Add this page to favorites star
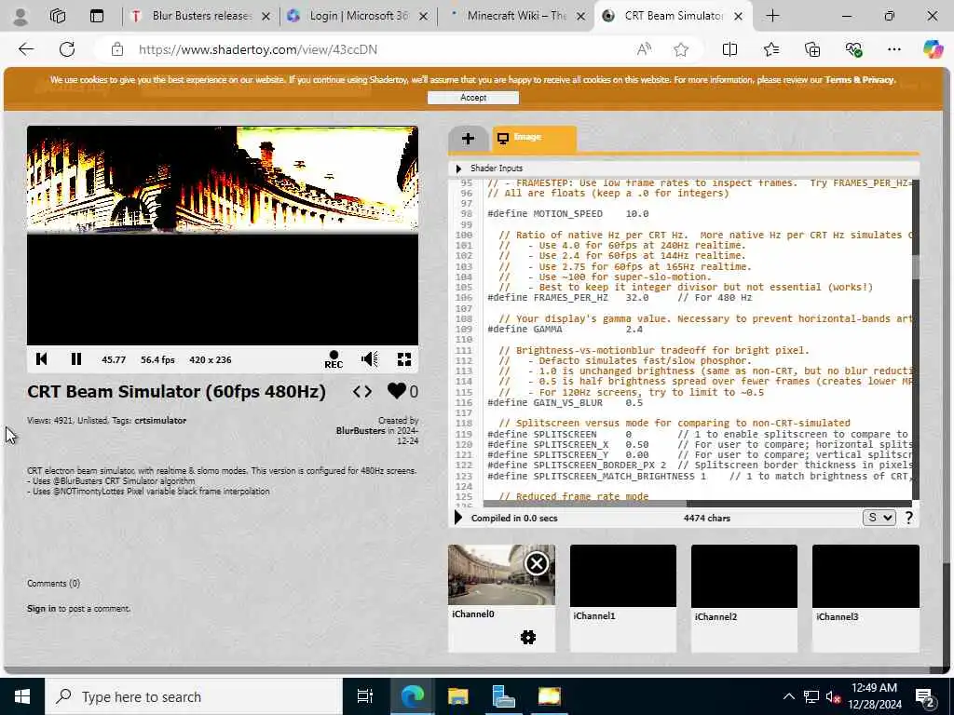 (681, 49)
